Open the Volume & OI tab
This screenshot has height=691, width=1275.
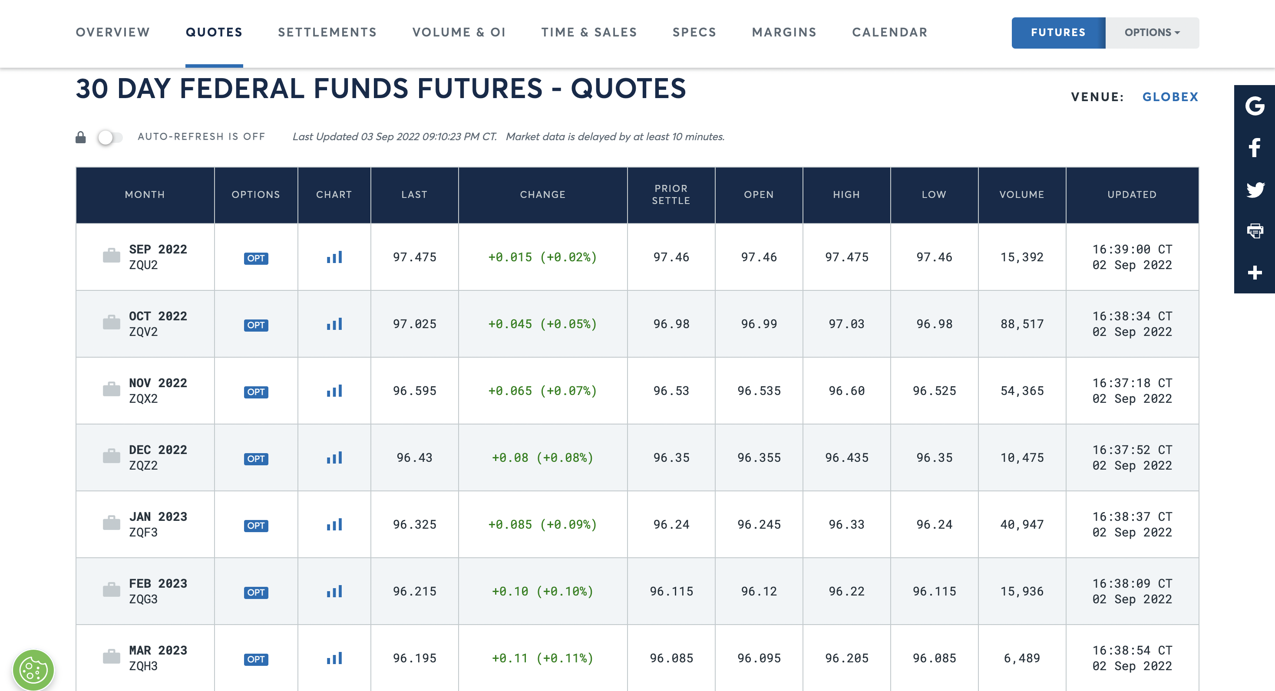459,33
